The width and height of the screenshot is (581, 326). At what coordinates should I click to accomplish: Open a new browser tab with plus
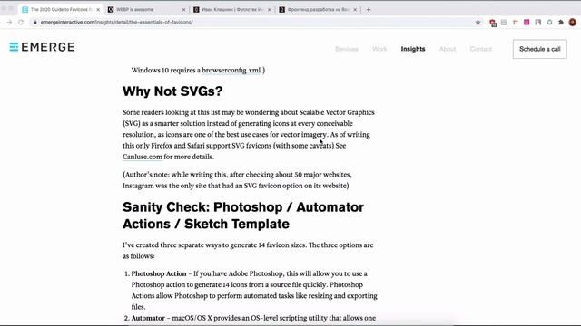click(369, 10)
